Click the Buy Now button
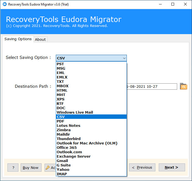192x181 pixels. click(31, 168)
